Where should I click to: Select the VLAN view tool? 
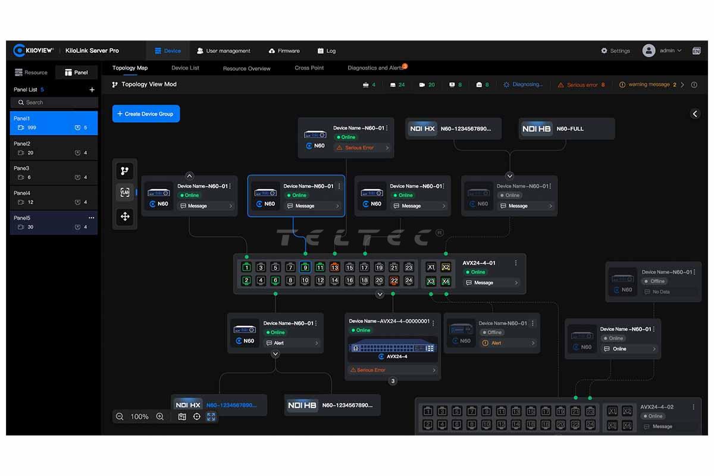pos(125,193)
